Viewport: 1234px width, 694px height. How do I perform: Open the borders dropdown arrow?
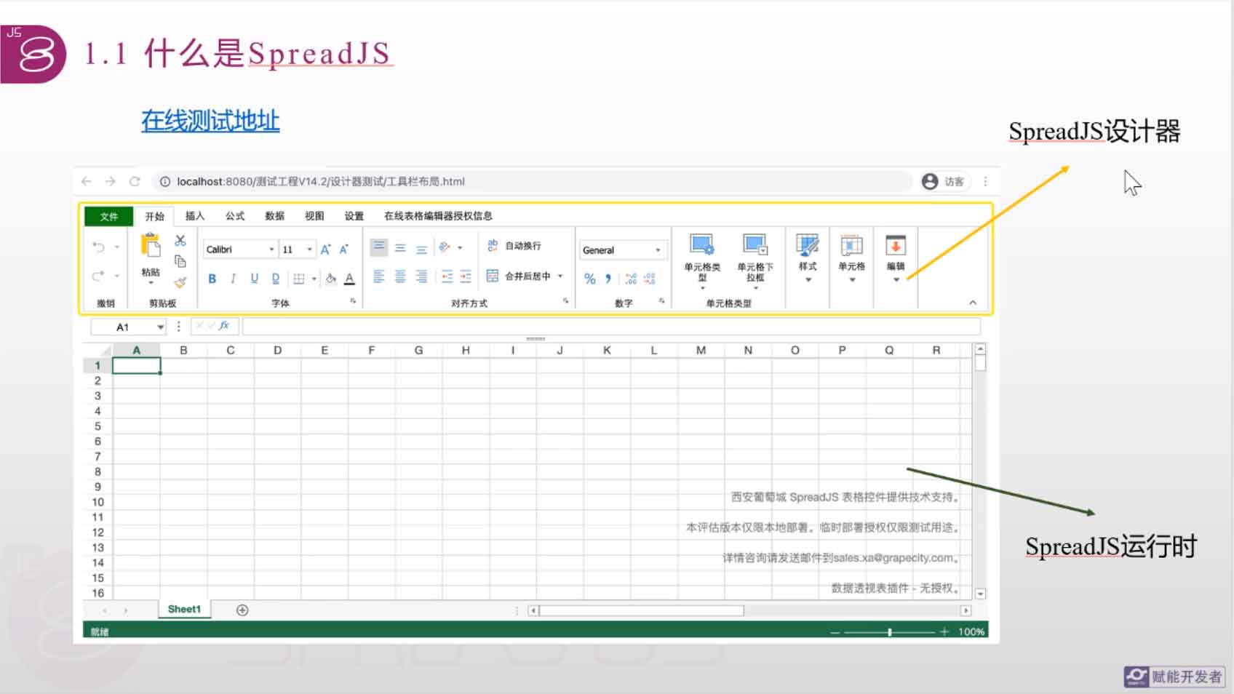pos(314,278)
